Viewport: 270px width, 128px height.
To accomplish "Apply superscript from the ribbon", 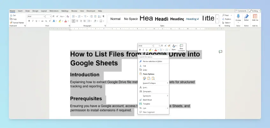I will 50,21.
